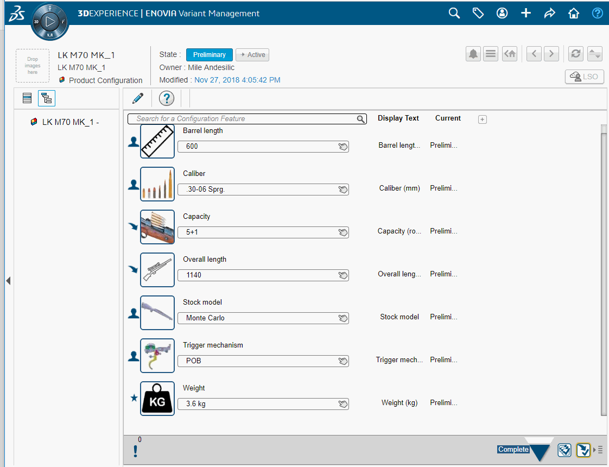Open the Stock model dropdown showing Monte Carlo
Image resolution: width=609 pixels, height=467 pixels.
[343, 318]
